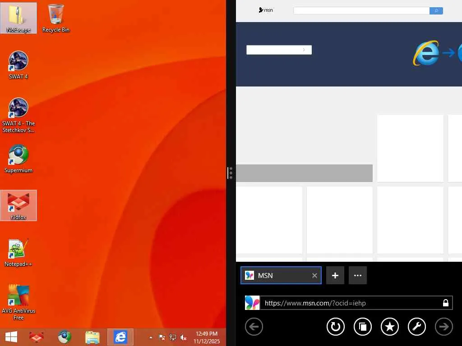Focus the MSN web search box
Viewport: 462px width, 346px height.
pyautogui.click(x=361, y=11)
